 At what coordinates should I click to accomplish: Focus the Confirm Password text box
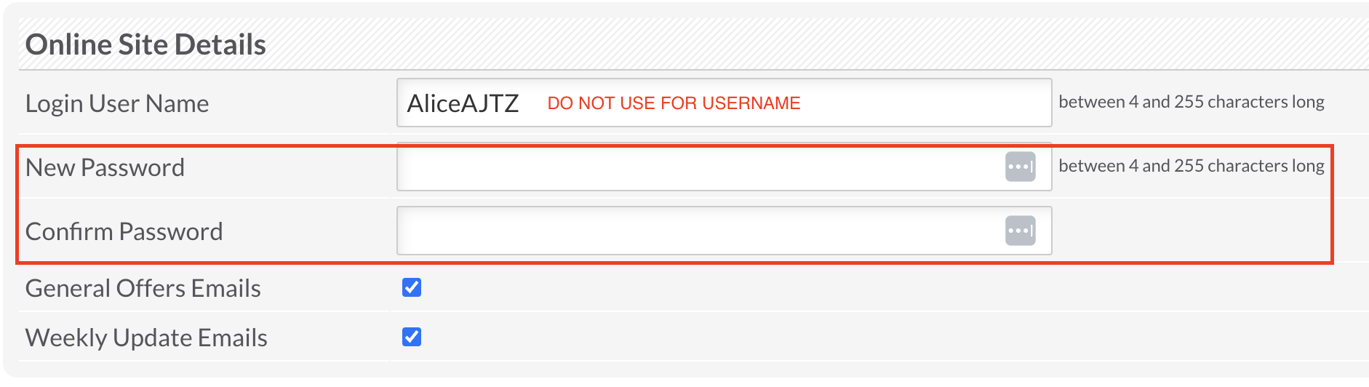click(x=698, y=231)
